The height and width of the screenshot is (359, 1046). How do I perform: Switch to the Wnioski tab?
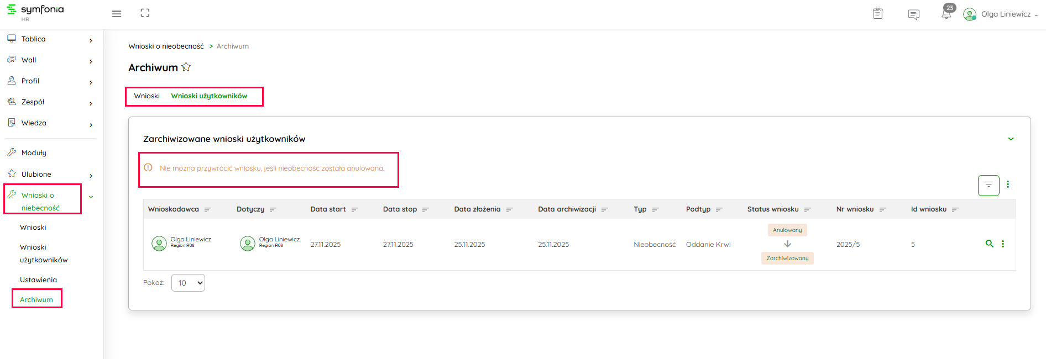click(147, 96)
